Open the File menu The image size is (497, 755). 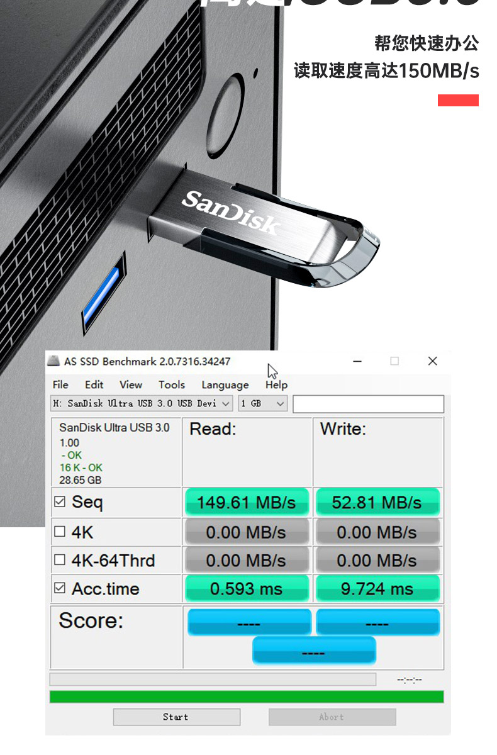tap(60, 384)
